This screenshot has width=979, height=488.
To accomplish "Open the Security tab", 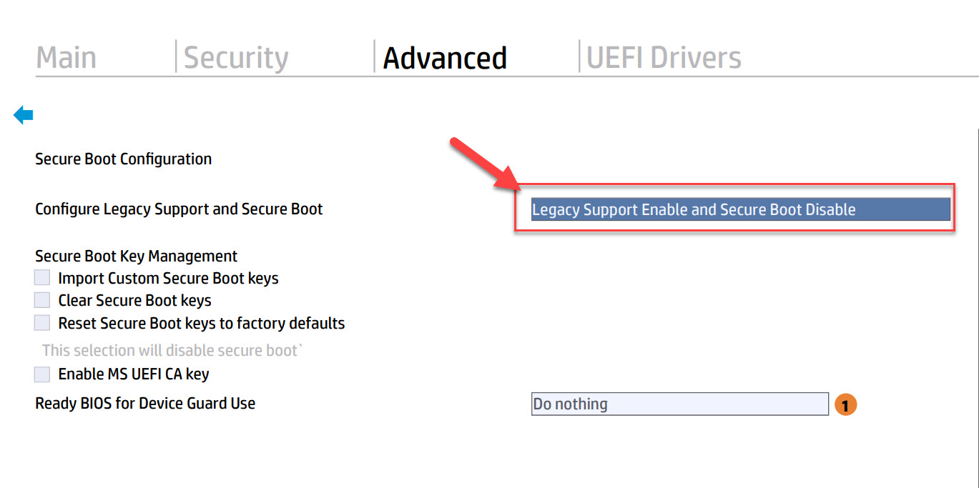I will pos(236,58).
